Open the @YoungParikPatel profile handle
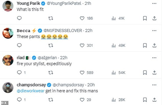Image resolution: width=162 pixels, height=105 pixels. 64,3
